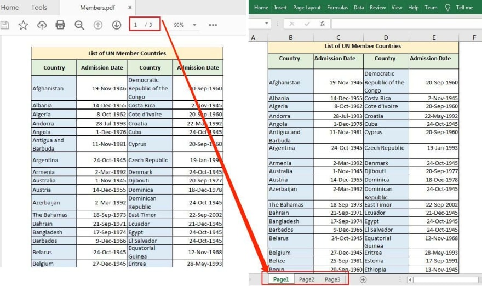The image size is (482, 286).
Task: Confirm formula entry with checkmark icon
Action: [307, 24]
